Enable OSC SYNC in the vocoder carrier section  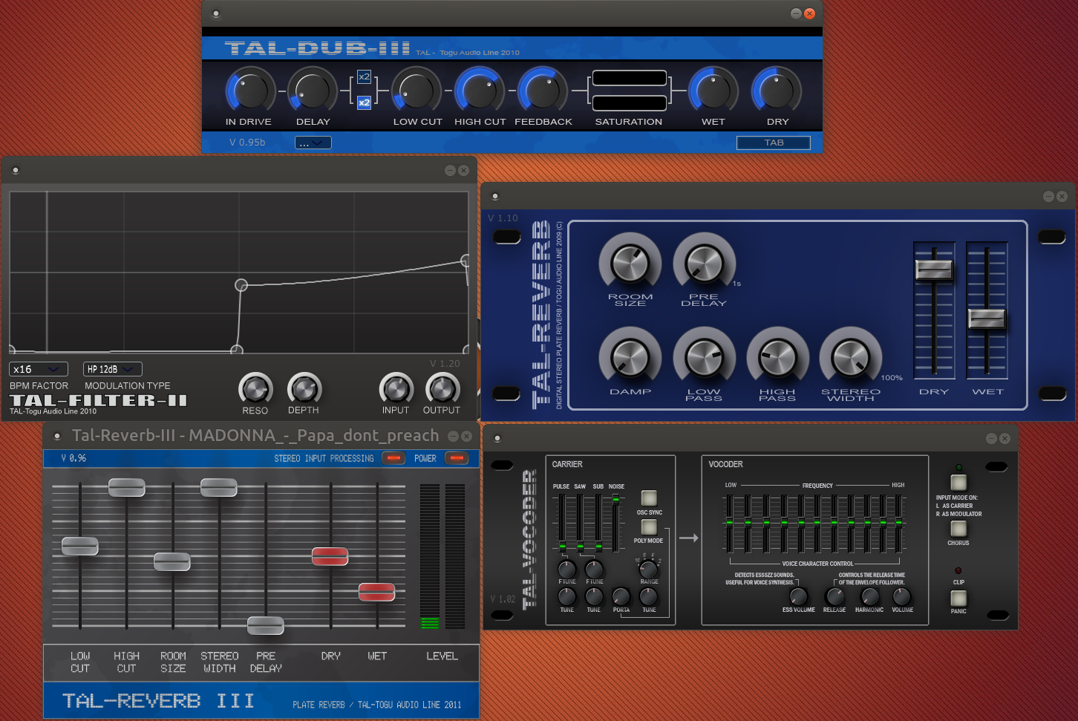click(x=648, y=497)
